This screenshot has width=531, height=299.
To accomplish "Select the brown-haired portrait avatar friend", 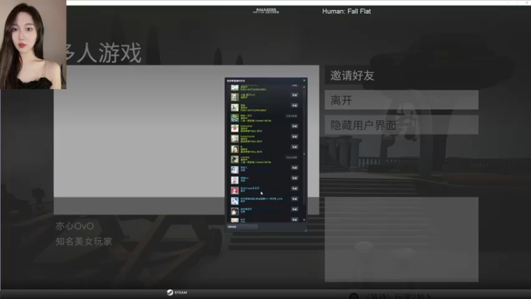I will click(235, 211).
